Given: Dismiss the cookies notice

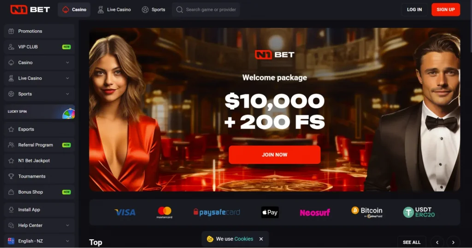Looking at the screenshot, I should 261,239.
